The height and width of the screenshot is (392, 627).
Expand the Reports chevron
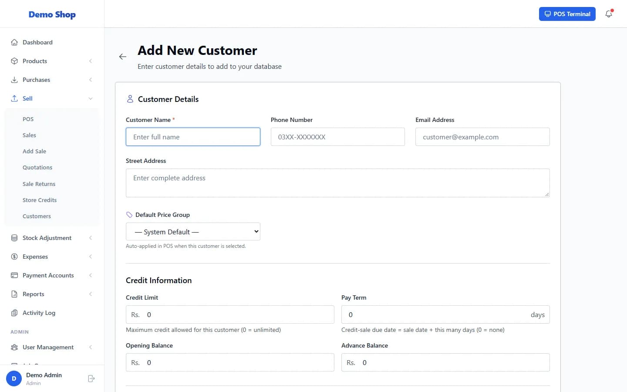(x=91, y=294)
